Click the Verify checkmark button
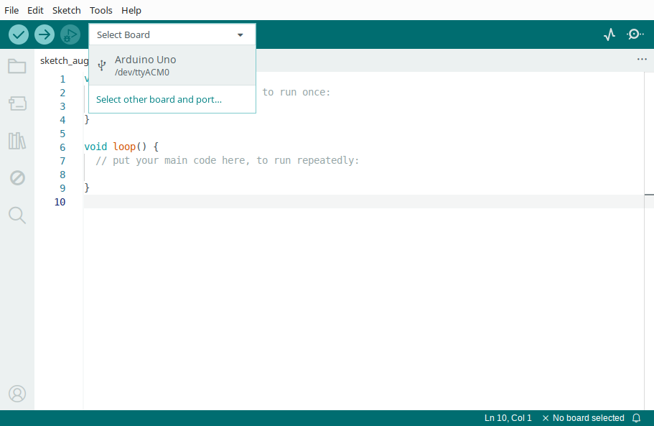The height and width of the screenshot is (426, 654). click(19, 34)
